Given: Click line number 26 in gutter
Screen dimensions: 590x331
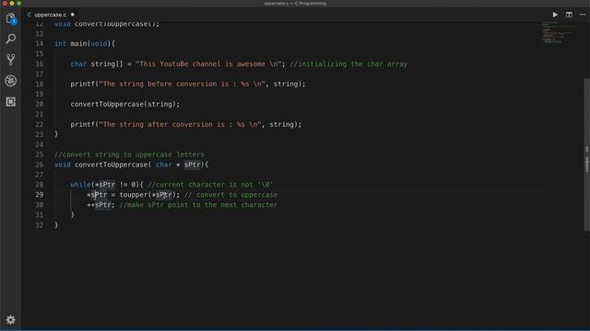Looking at the screenshot, I should click(x=39, y=165).
